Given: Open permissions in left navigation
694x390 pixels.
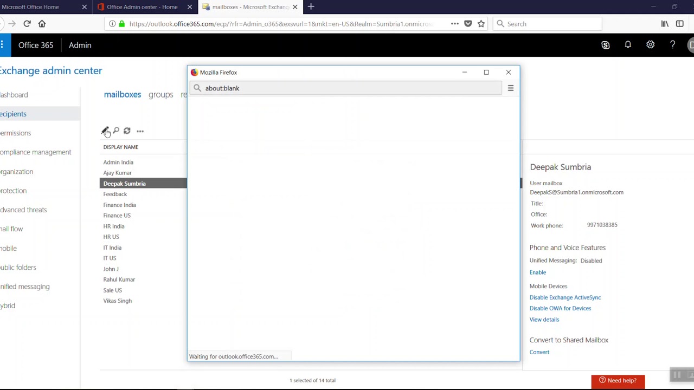Looking at the screenshot, I should (x=15, y=133).
